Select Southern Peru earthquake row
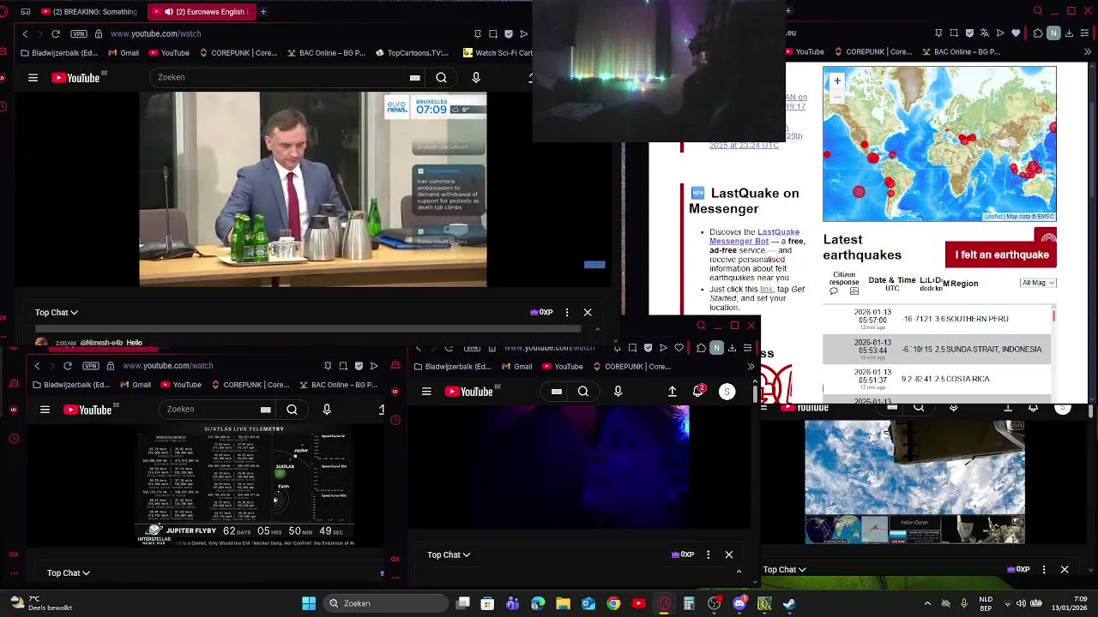The width and height of the screenshot is (1098, 617). [x=937, y=319]
